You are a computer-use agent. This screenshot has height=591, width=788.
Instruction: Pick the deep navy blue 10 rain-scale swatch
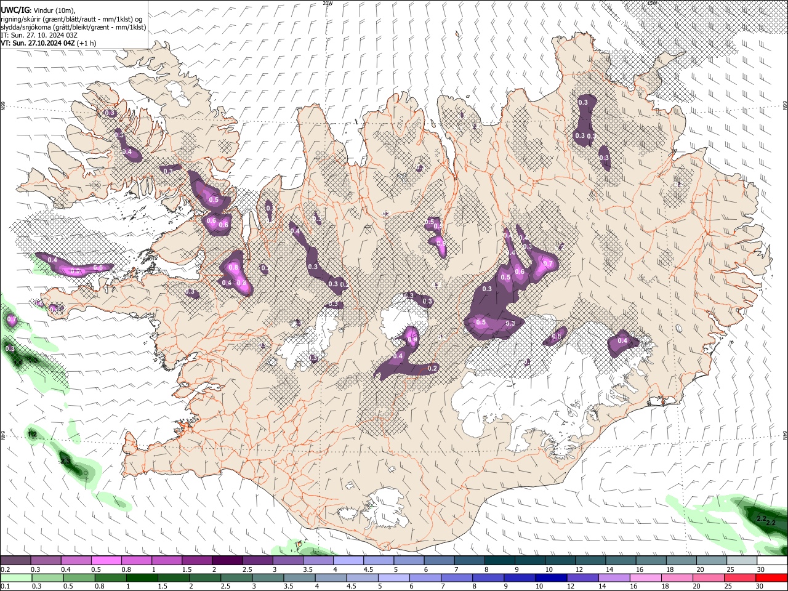pyautogui.click(x=550, y=577)
